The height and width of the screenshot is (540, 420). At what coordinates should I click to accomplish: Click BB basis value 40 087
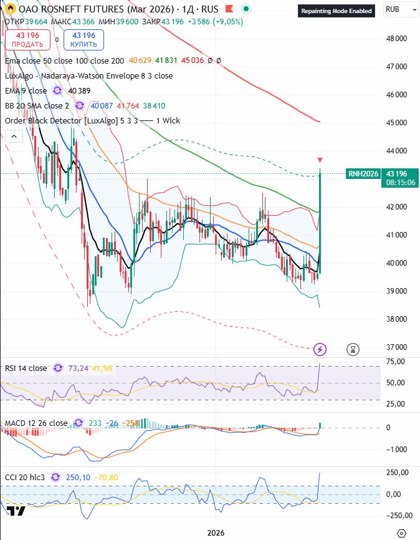pos(102,106)
